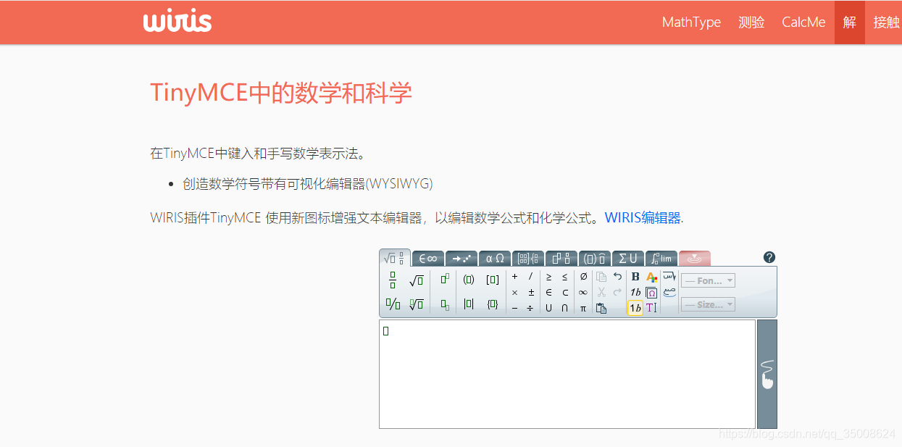
Task: Insert the division ÷ sign
Action: pos(530,309)
